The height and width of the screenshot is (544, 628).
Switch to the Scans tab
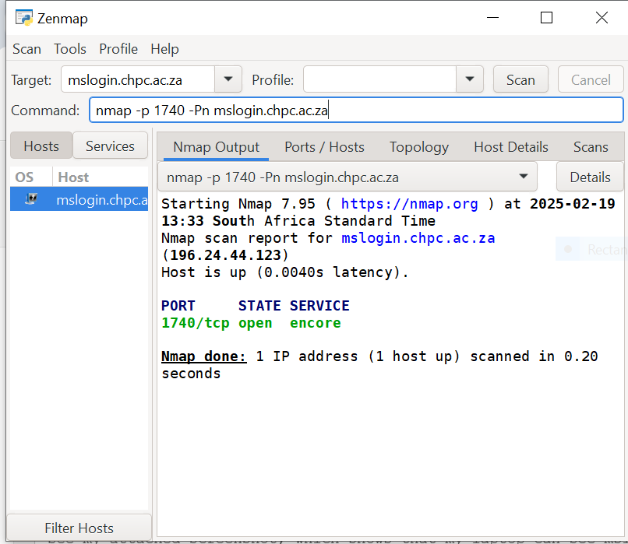point(591,147)
